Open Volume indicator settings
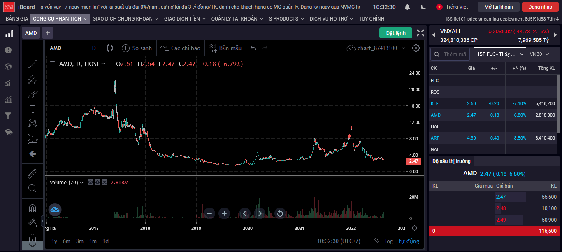Viewport: 562px width, 252px height. (98, 182)
